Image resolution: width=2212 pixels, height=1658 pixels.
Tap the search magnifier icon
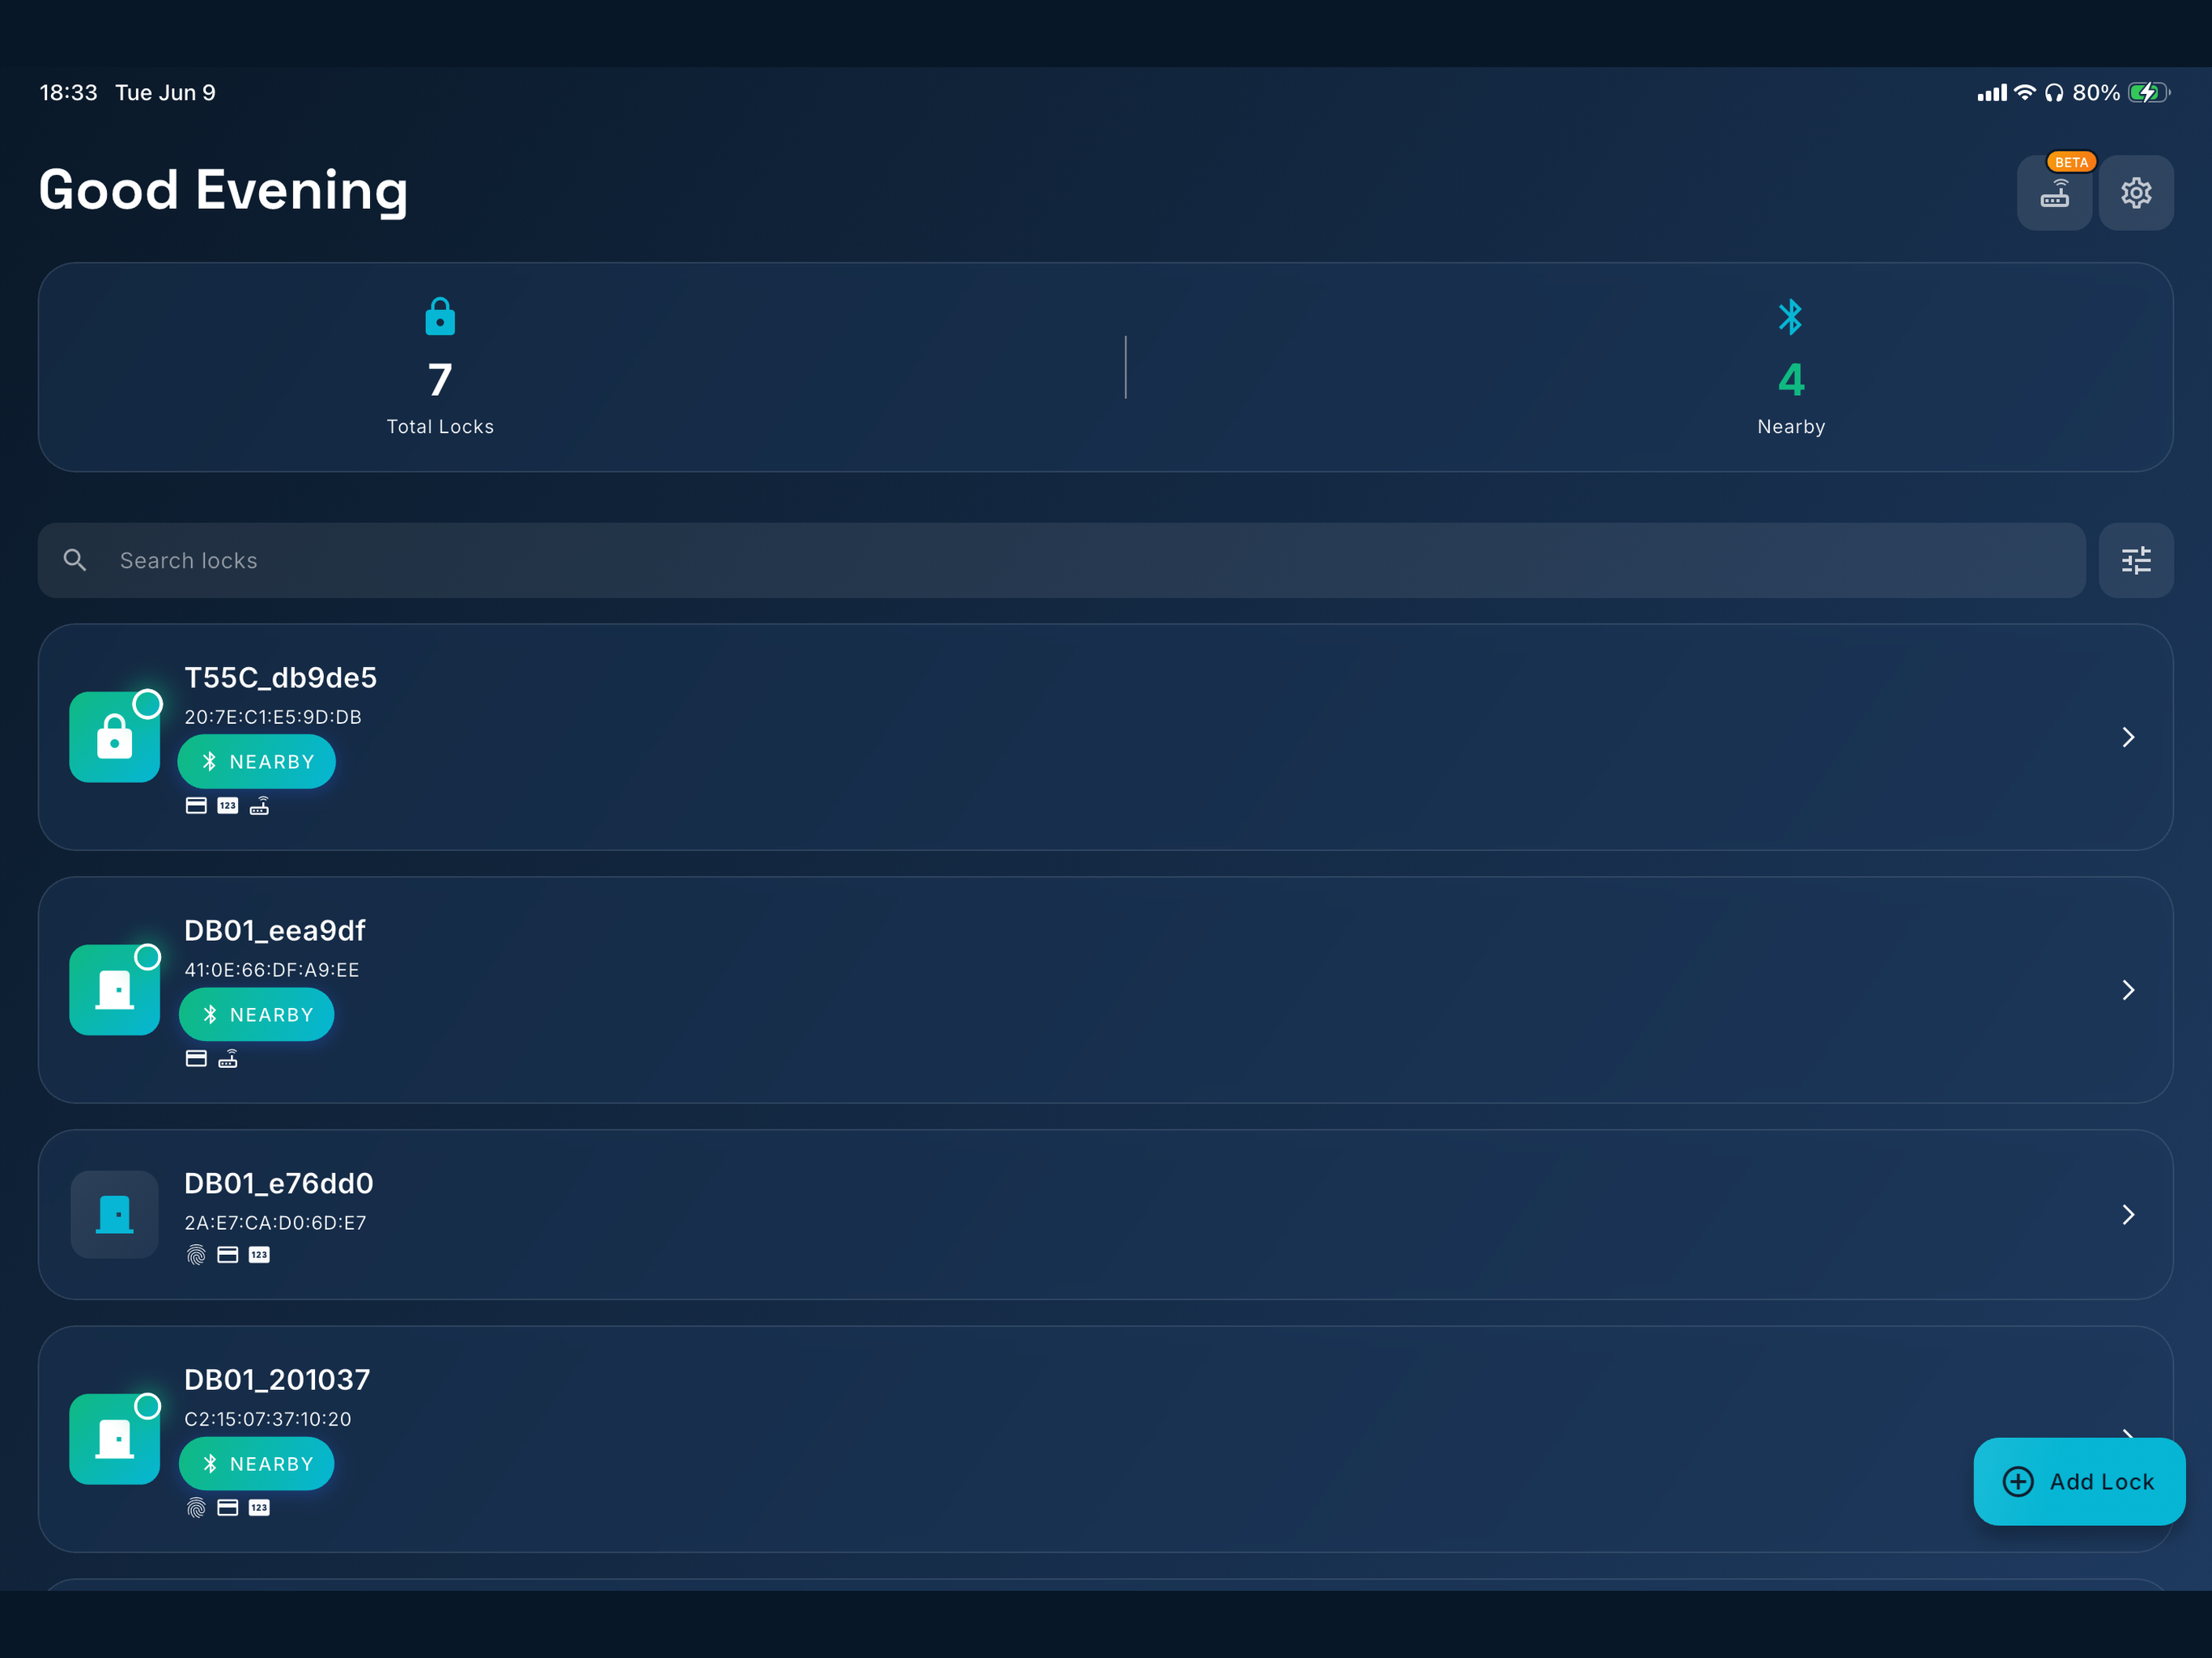[75, 560]
